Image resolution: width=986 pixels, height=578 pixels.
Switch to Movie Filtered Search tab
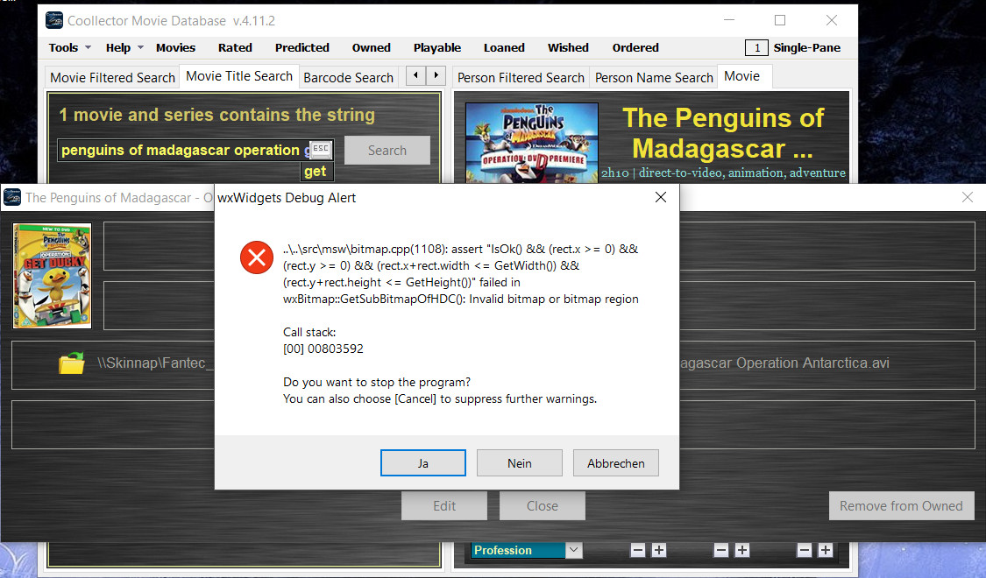pos(112,77)
